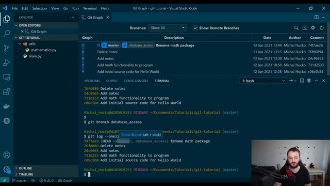Select Add math functionality to program commit
This screenshot has width=330, height=186.
pos(203,65)
